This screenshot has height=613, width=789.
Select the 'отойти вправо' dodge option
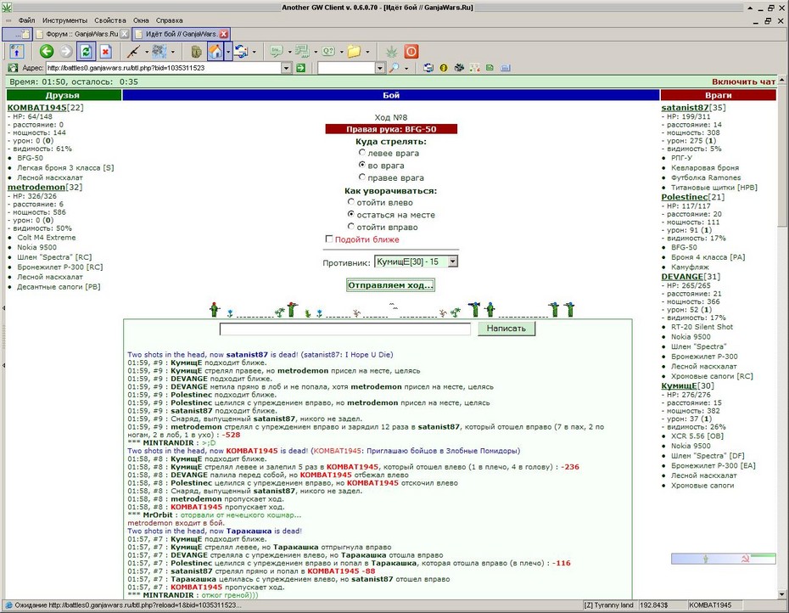[351, 226]
